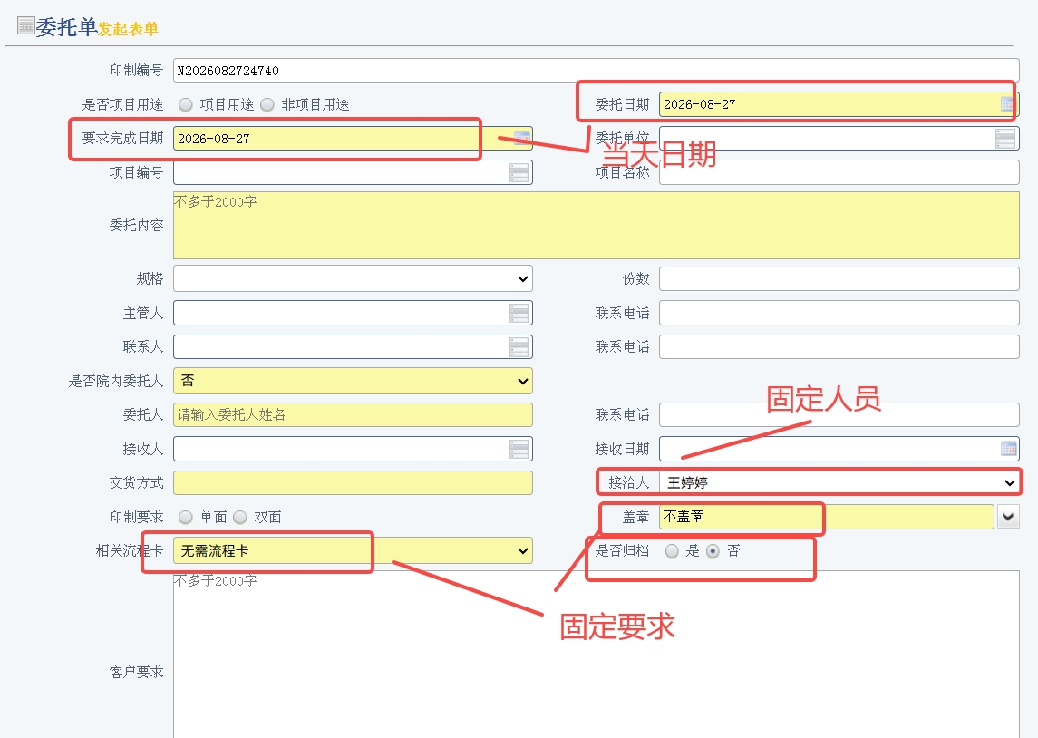Click the 是否项目用途 label
The image size is (1038, 738).
click(x=122, y=104)
